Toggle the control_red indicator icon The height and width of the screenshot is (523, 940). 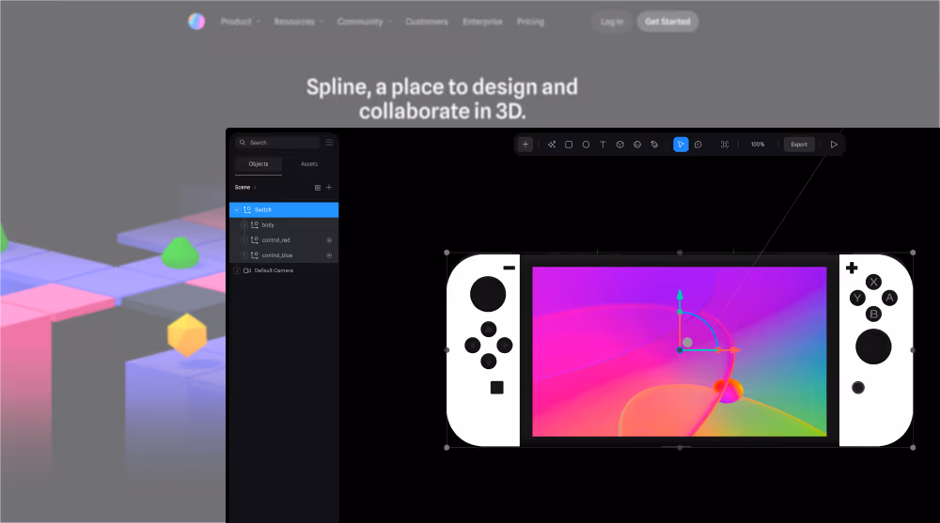pyautogui.click(x=329, y=240)
